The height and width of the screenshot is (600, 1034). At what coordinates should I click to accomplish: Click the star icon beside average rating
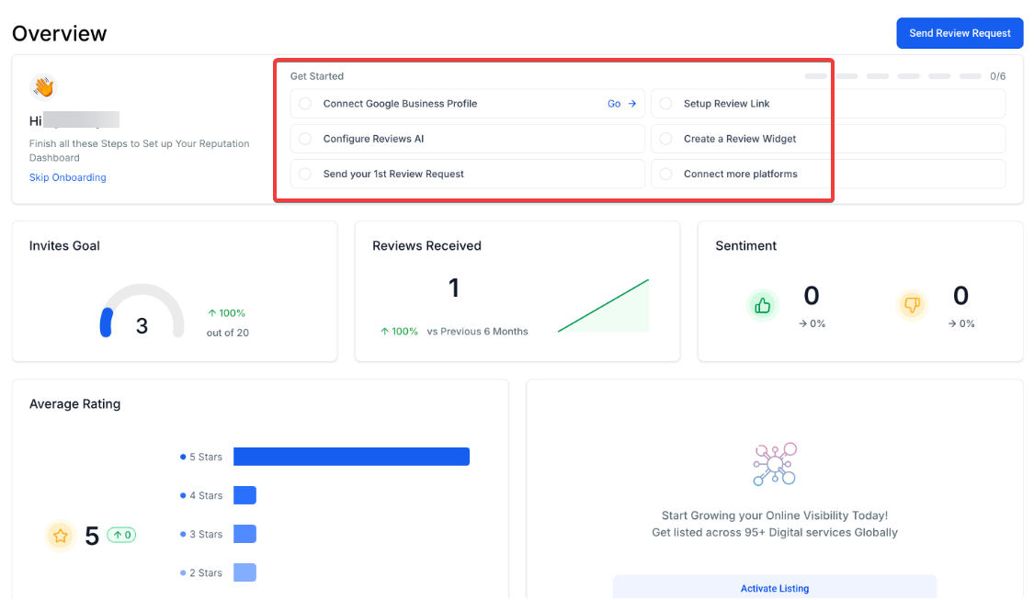[61, 536]
